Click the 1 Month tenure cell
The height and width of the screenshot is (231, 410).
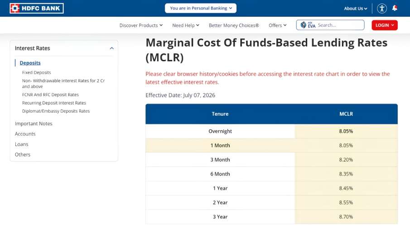220,145
